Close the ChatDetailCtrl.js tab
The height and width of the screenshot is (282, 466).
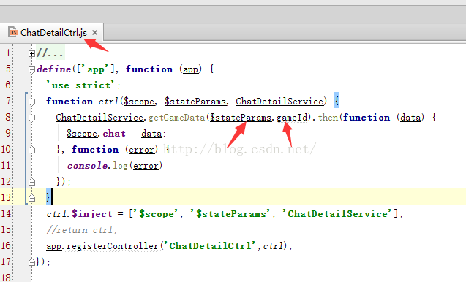94,32
